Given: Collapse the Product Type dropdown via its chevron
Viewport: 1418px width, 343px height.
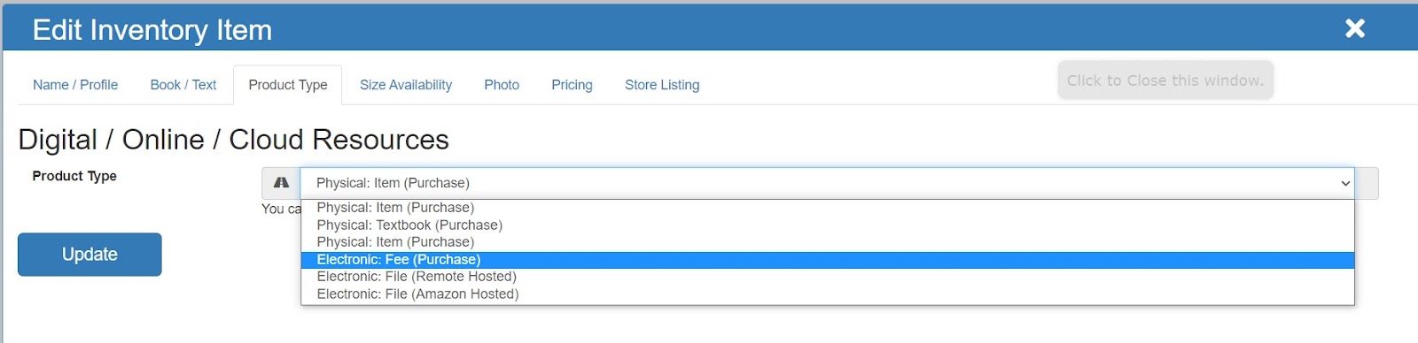Looking at the screenshot, I should point(1345,183).
